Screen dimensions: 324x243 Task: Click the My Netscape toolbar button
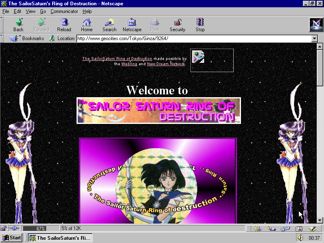tap(132, 25)
